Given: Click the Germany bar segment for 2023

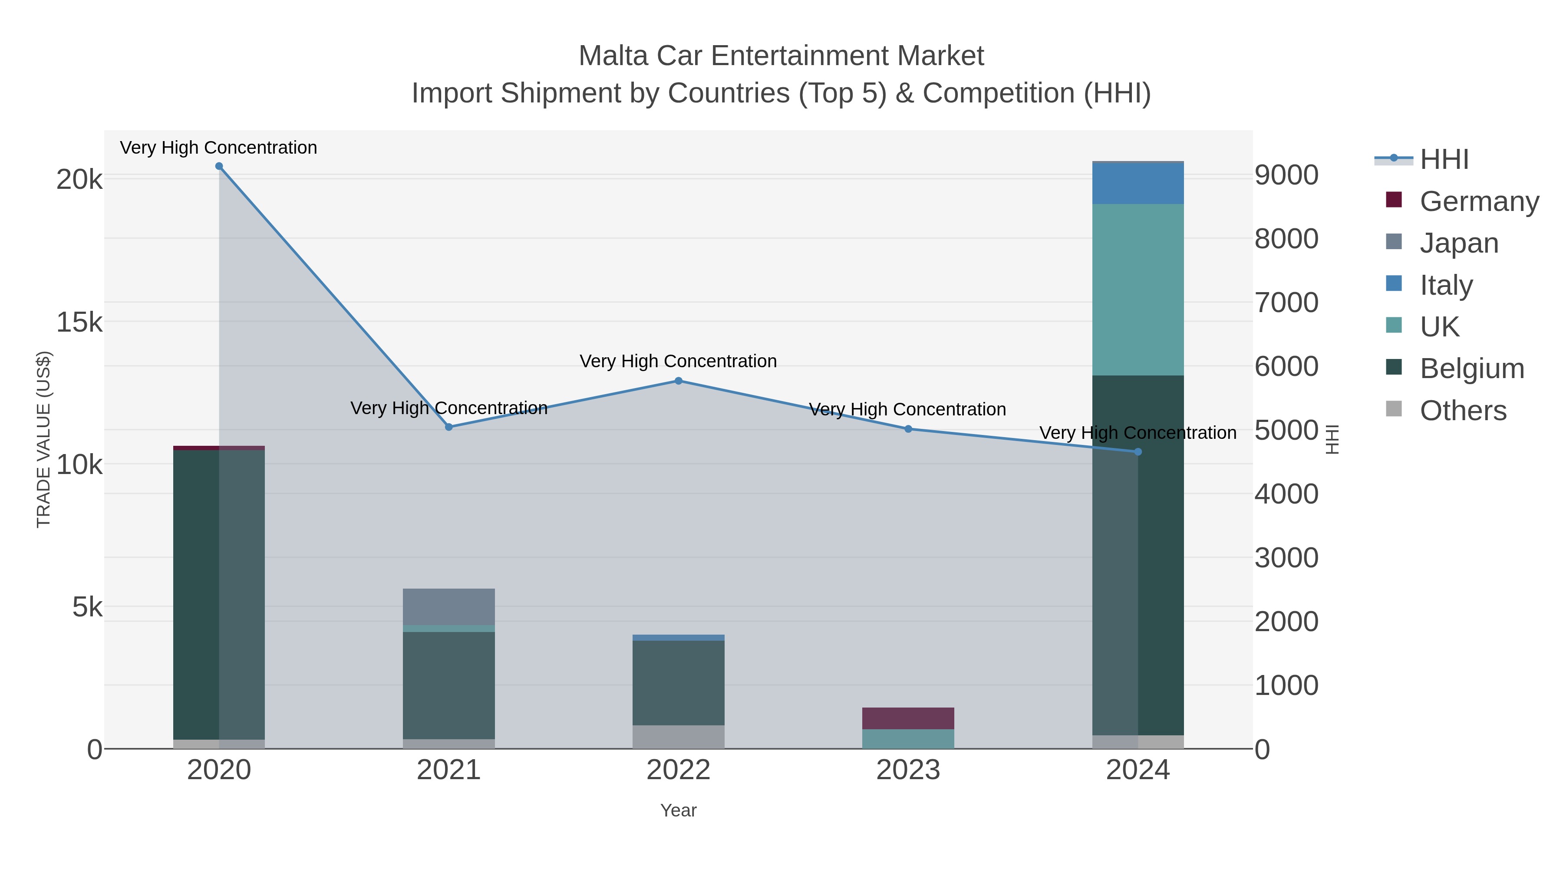Looking at the screenshot, I should point(908,718).
